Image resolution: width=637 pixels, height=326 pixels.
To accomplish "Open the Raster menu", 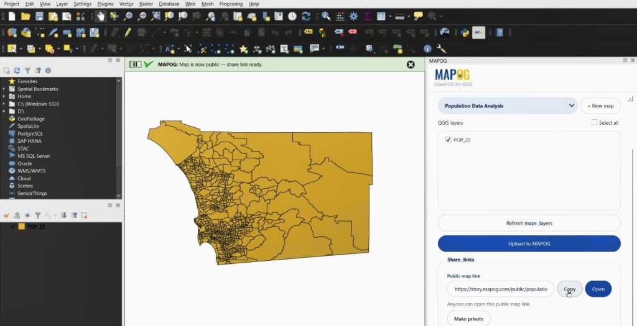I will click(146, 4).
